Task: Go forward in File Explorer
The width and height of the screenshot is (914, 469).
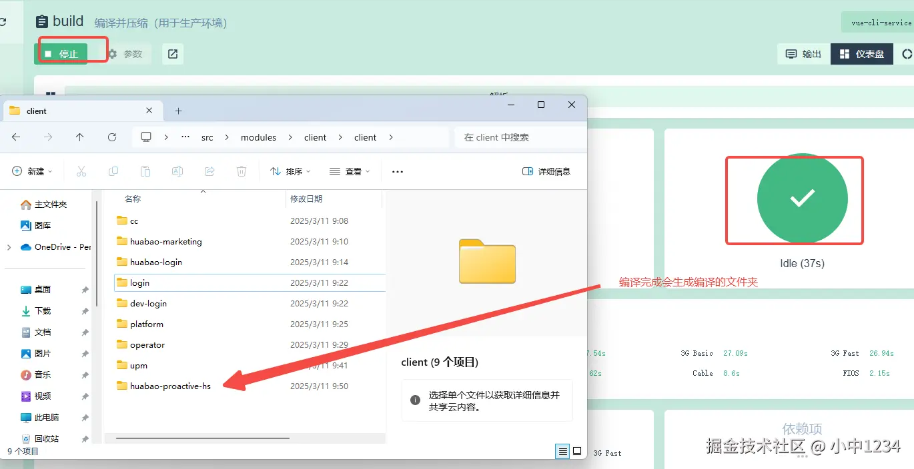Action: 48,137
